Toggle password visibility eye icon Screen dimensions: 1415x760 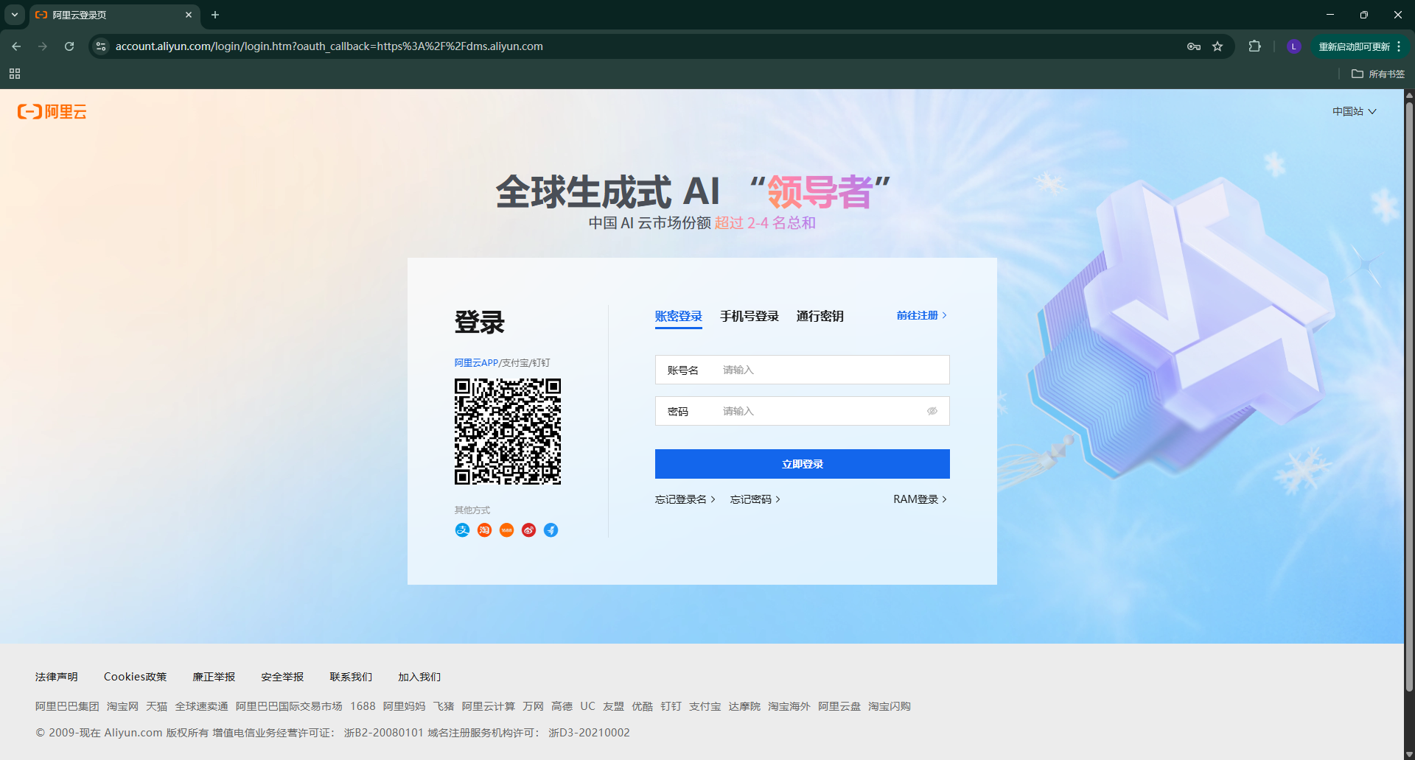coord(932,411)
